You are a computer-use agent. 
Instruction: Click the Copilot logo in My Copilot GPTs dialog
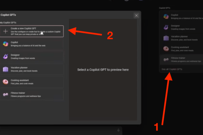point(5,44)
